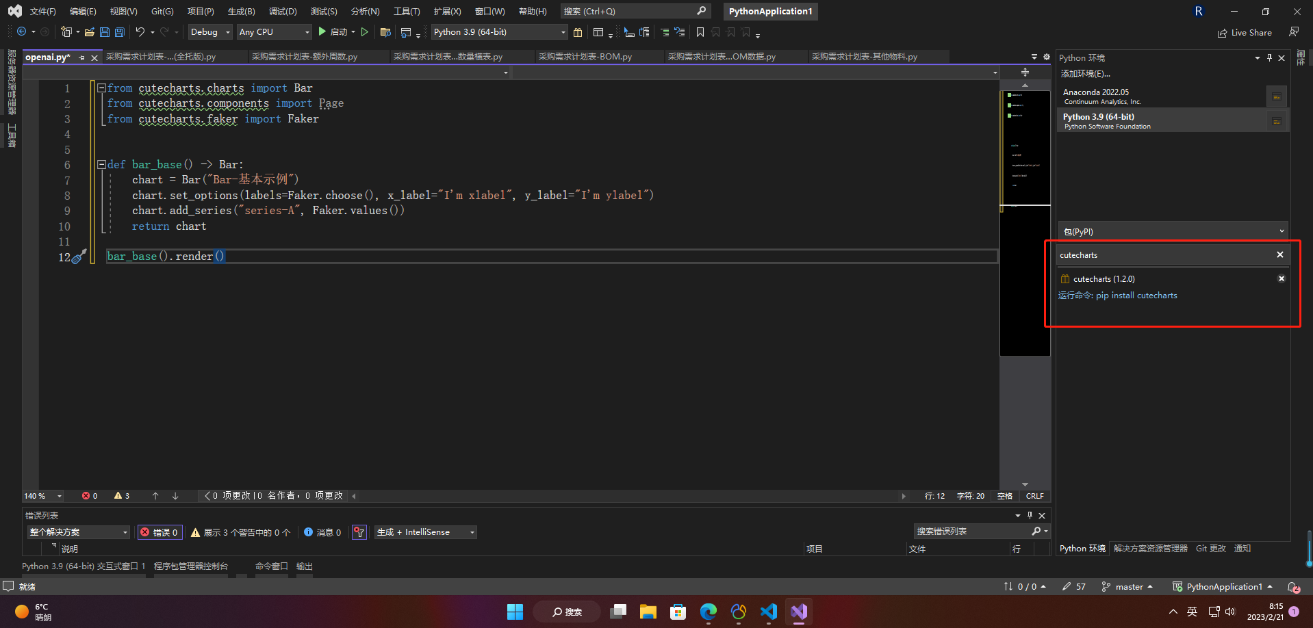Image resolution: width=1313 pixels, height=628 pixels.
Task: Open the Any CPU platform dropdown
Action: point(274,32)
